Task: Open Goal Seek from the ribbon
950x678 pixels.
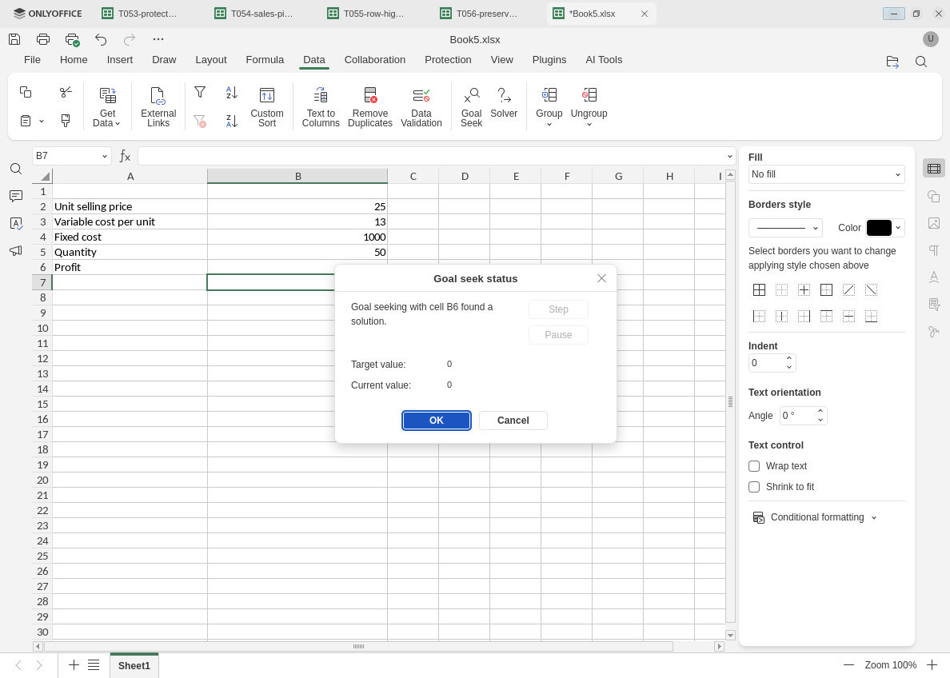Action: pyautogui.click(x=471, y=107)
